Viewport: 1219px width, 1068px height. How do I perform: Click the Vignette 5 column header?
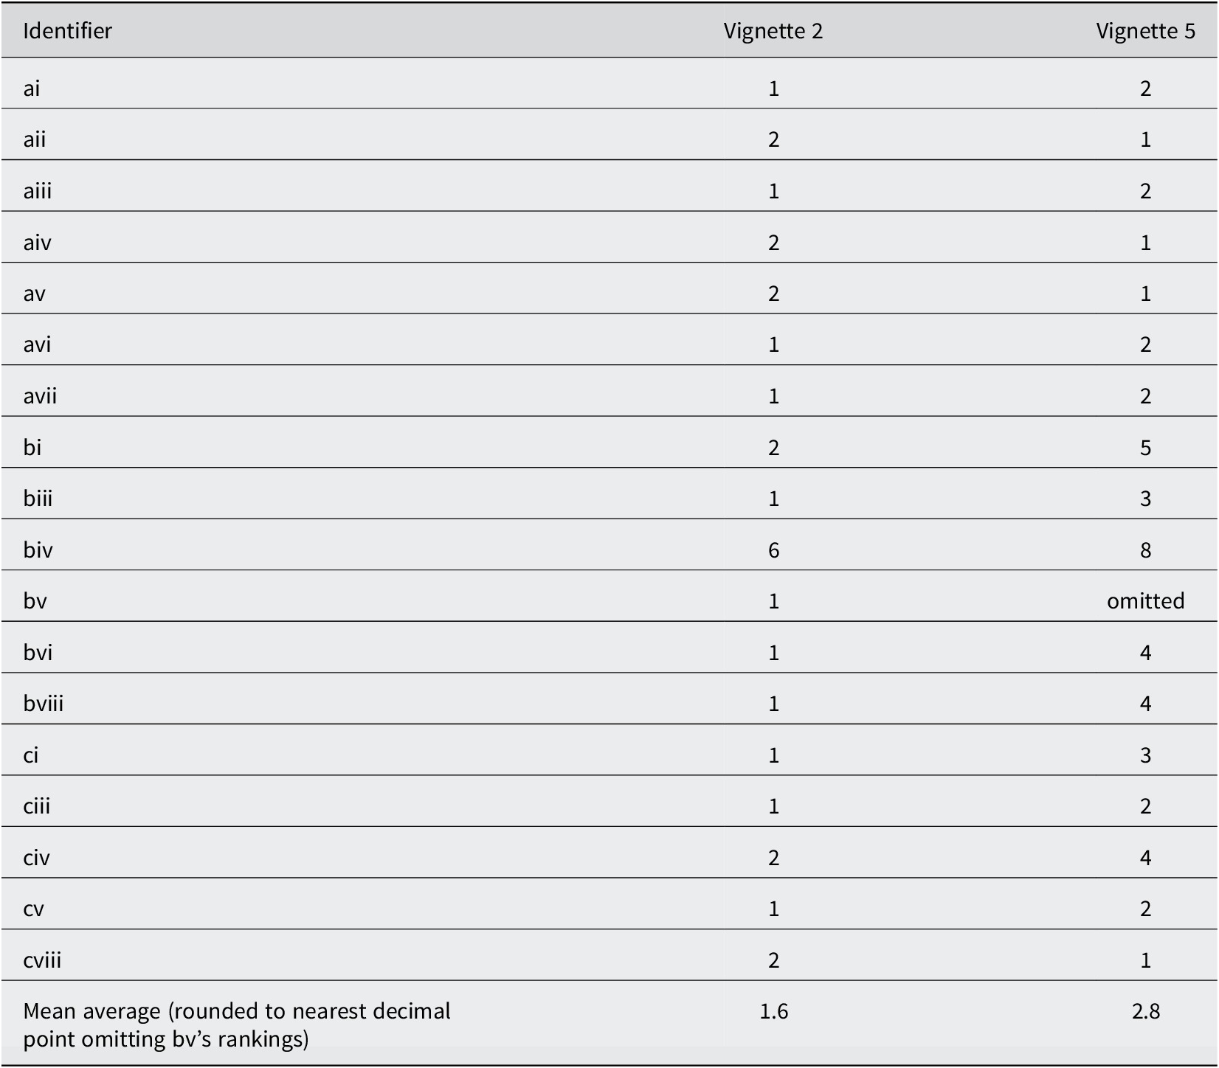coord(1145,31)
